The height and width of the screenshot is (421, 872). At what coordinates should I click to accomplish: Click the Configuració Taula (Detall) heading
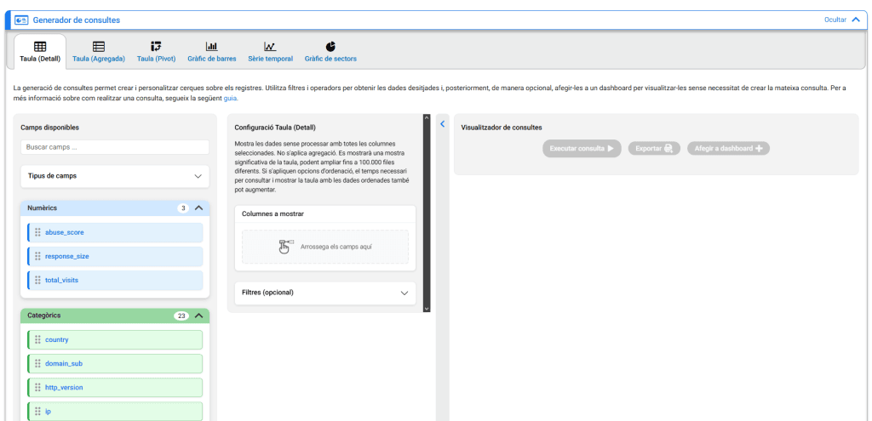tap(275, 128)
